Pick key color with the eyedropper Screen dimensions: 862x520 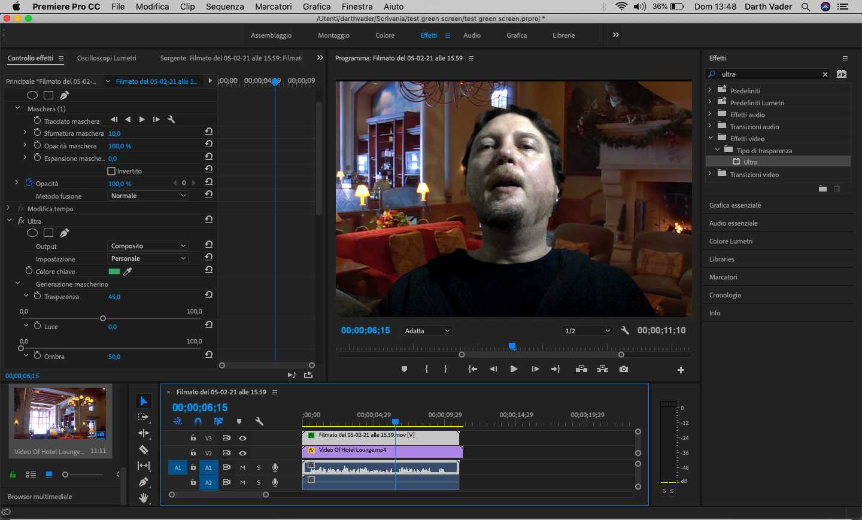[x=128, y=271]
